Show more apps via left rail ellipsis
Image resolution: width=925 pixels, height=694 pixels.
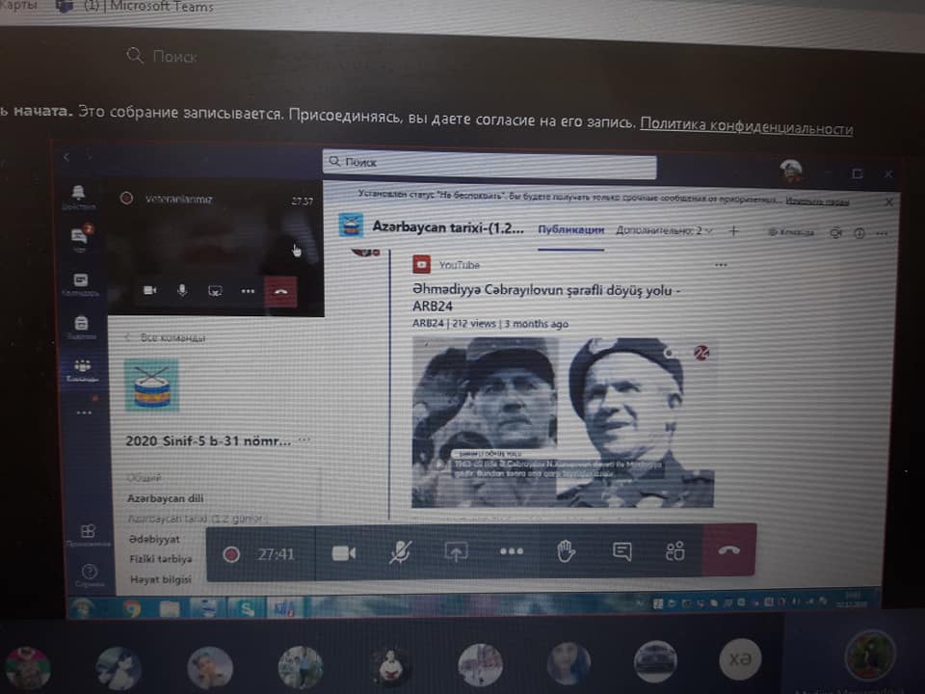84,413
